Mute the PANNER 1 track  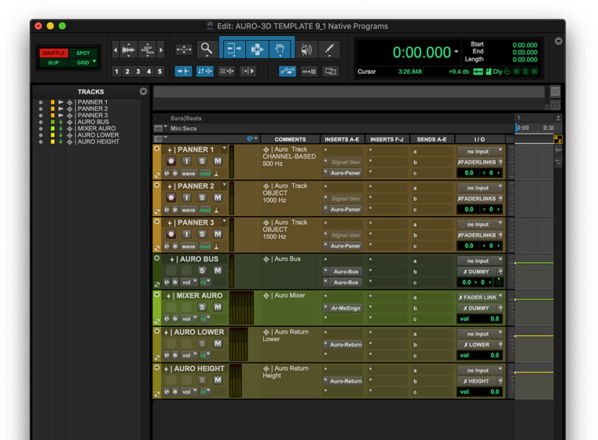coord(218,161)
